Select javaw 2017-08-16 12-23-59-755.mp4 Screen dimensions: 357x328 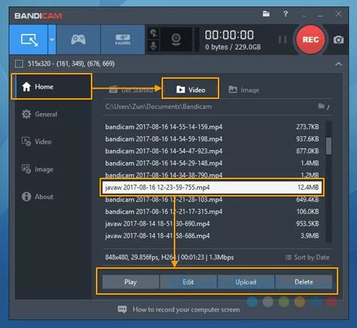(x=212, y=187)
